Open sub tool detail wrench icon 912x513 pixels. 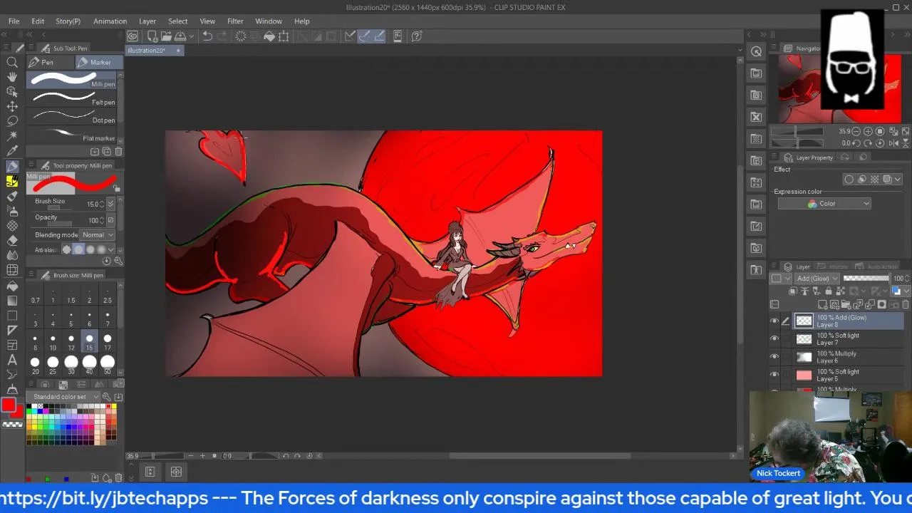tap(118, 261)
